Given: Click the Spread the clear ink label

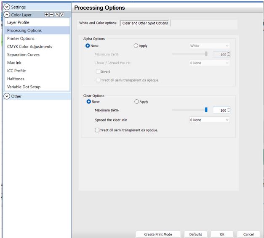Looking at the screenshot, I should [x=111, y=120].
